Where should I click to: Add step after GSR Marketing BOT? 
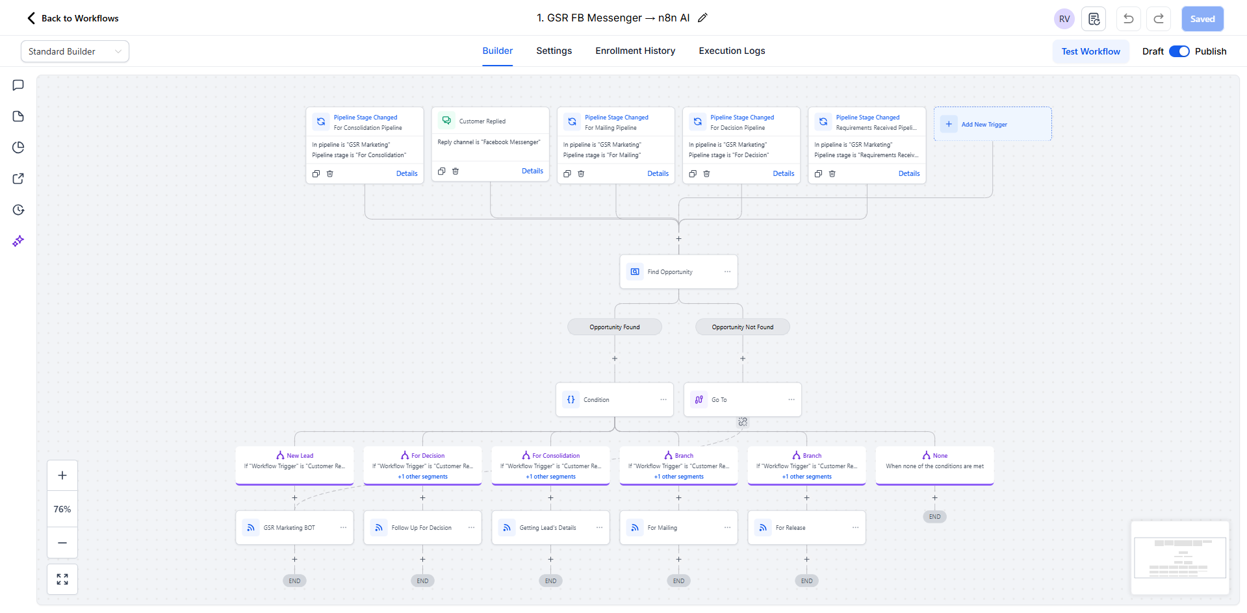click(295, 559)
